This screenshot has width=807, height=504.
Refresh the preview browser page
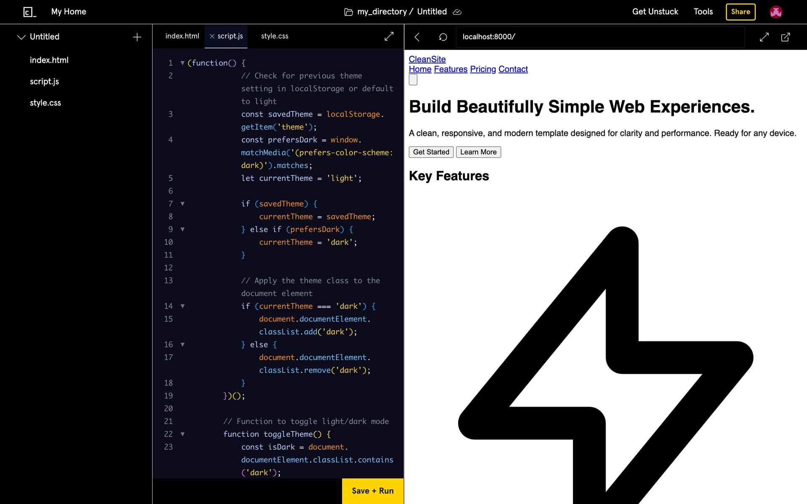tap(443, 37)
